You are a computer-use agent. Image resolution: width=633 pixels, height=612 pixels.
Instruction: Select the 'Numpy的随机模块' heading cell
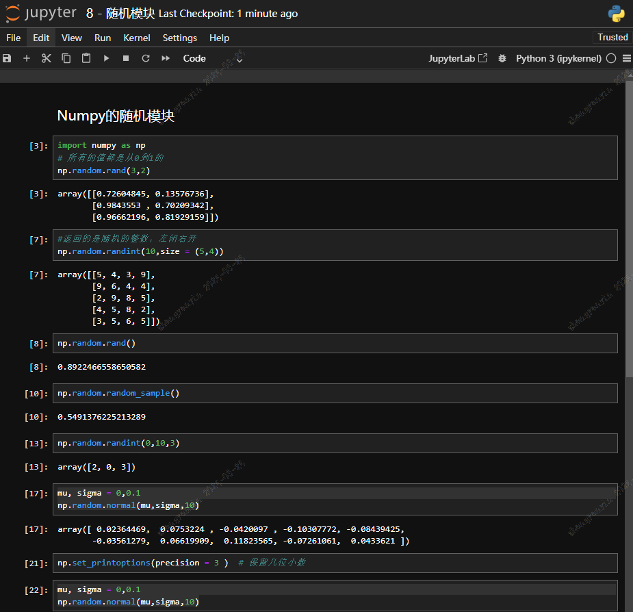point(116,116)
